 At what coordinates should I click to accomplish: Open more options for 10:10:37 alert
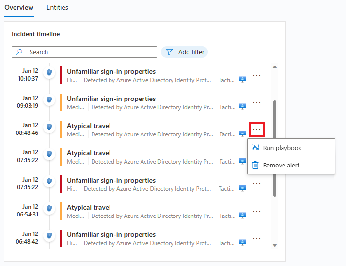tap(257, 75)
